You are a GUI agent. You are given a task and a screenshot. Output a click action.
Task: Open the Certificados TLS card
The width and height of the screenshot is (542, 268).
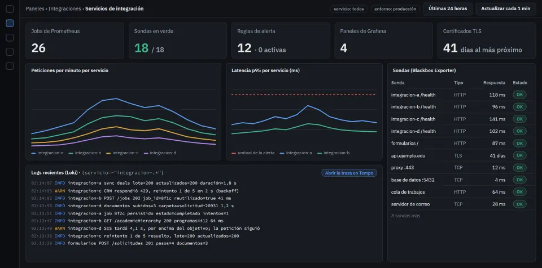click(487, 41)
